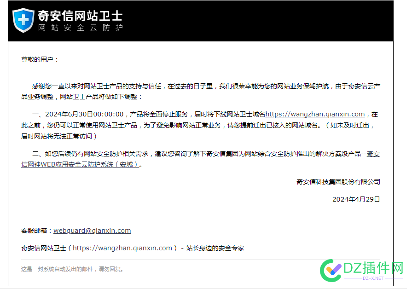Click the date 2024年4月29日
Screen dimensions: 412x289
coord(356,199)
